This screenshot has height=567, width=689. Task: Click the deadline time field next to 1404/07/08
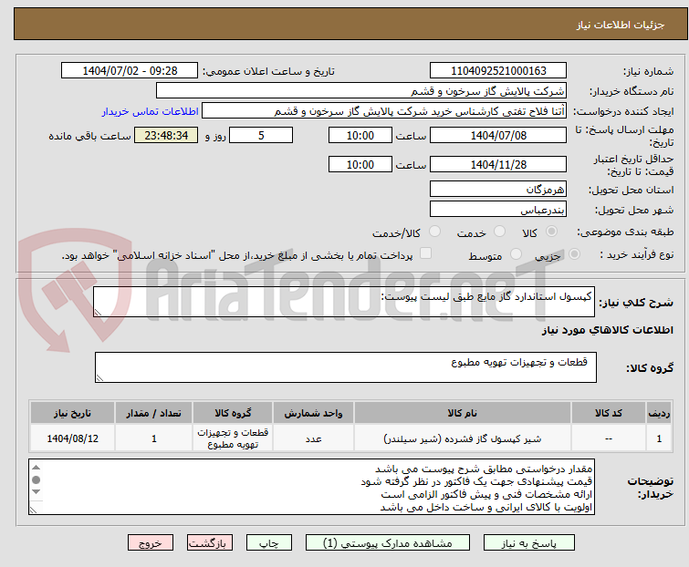click(x=360, y=135)
